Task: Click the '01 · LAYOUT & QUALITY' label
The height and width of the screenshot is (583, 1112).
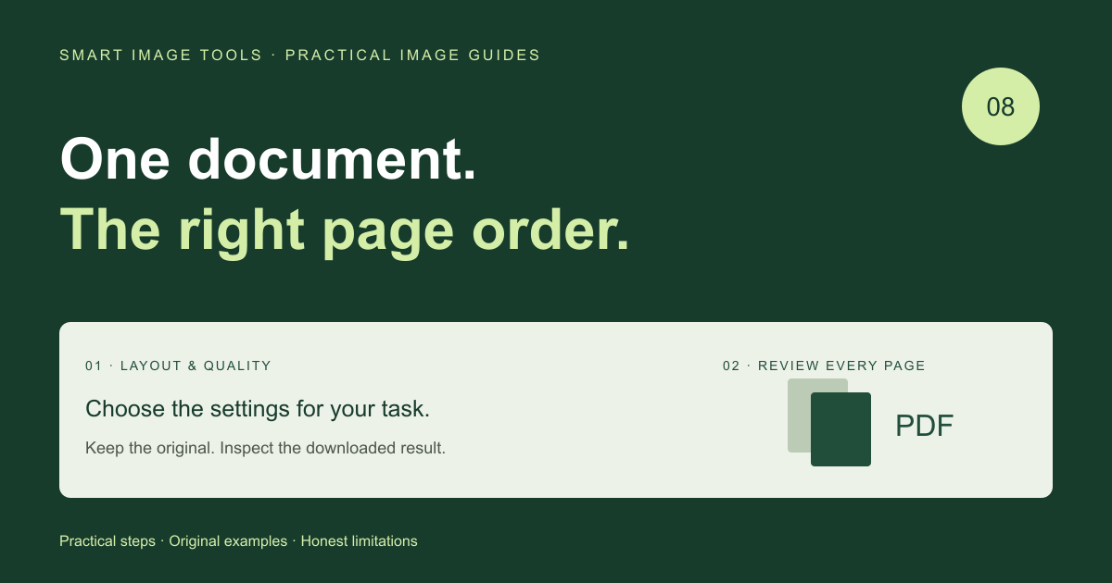Action: [x=178, y=366]
